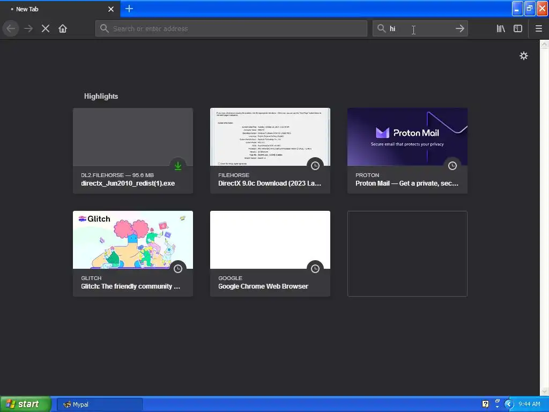Click Proton Mail — Get a private title
549x412 pixels.
[x=407, y=183]
